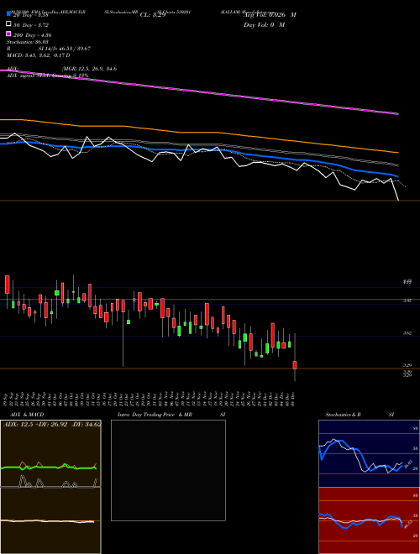Viewport: 420px width, 554px height.
Task: Click the '3.29' price axis label
Action: 407,365
